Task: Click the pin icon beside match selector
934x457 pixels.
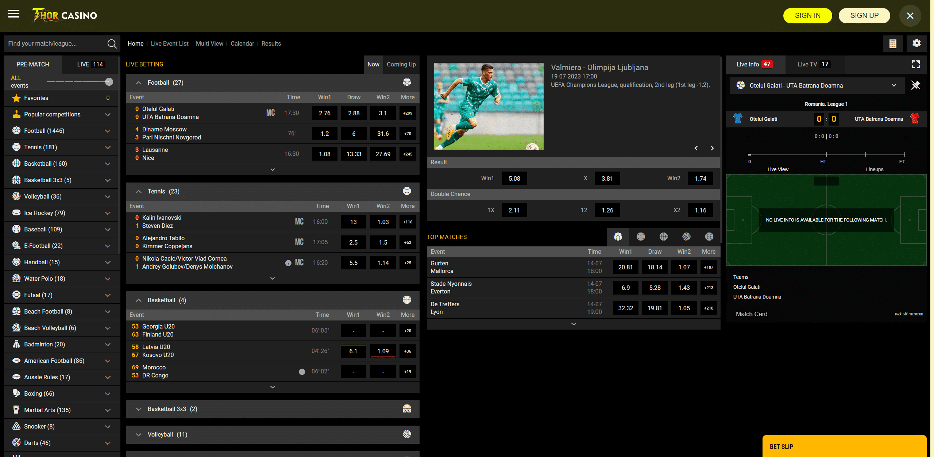Action: (x=916, y=85)
